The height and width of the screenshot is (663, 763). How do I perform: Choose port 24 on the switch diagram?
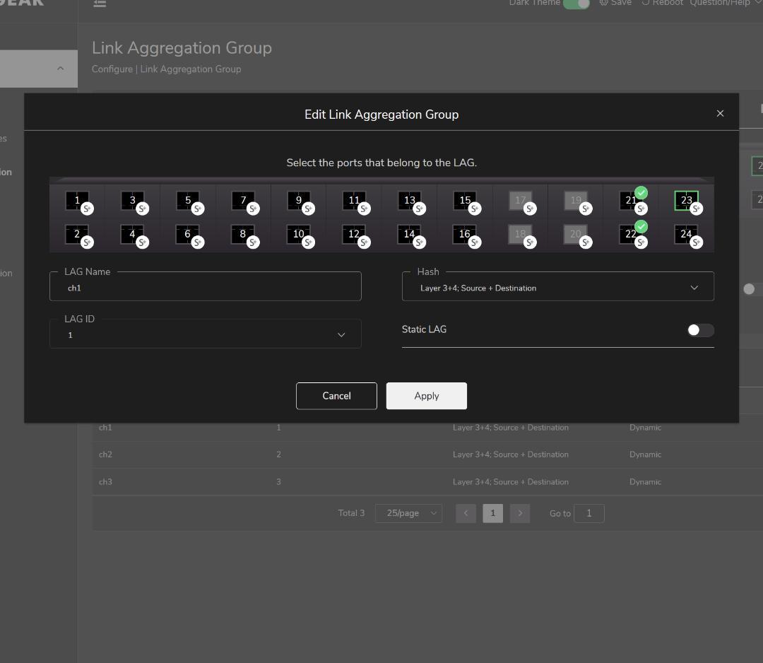686,234
